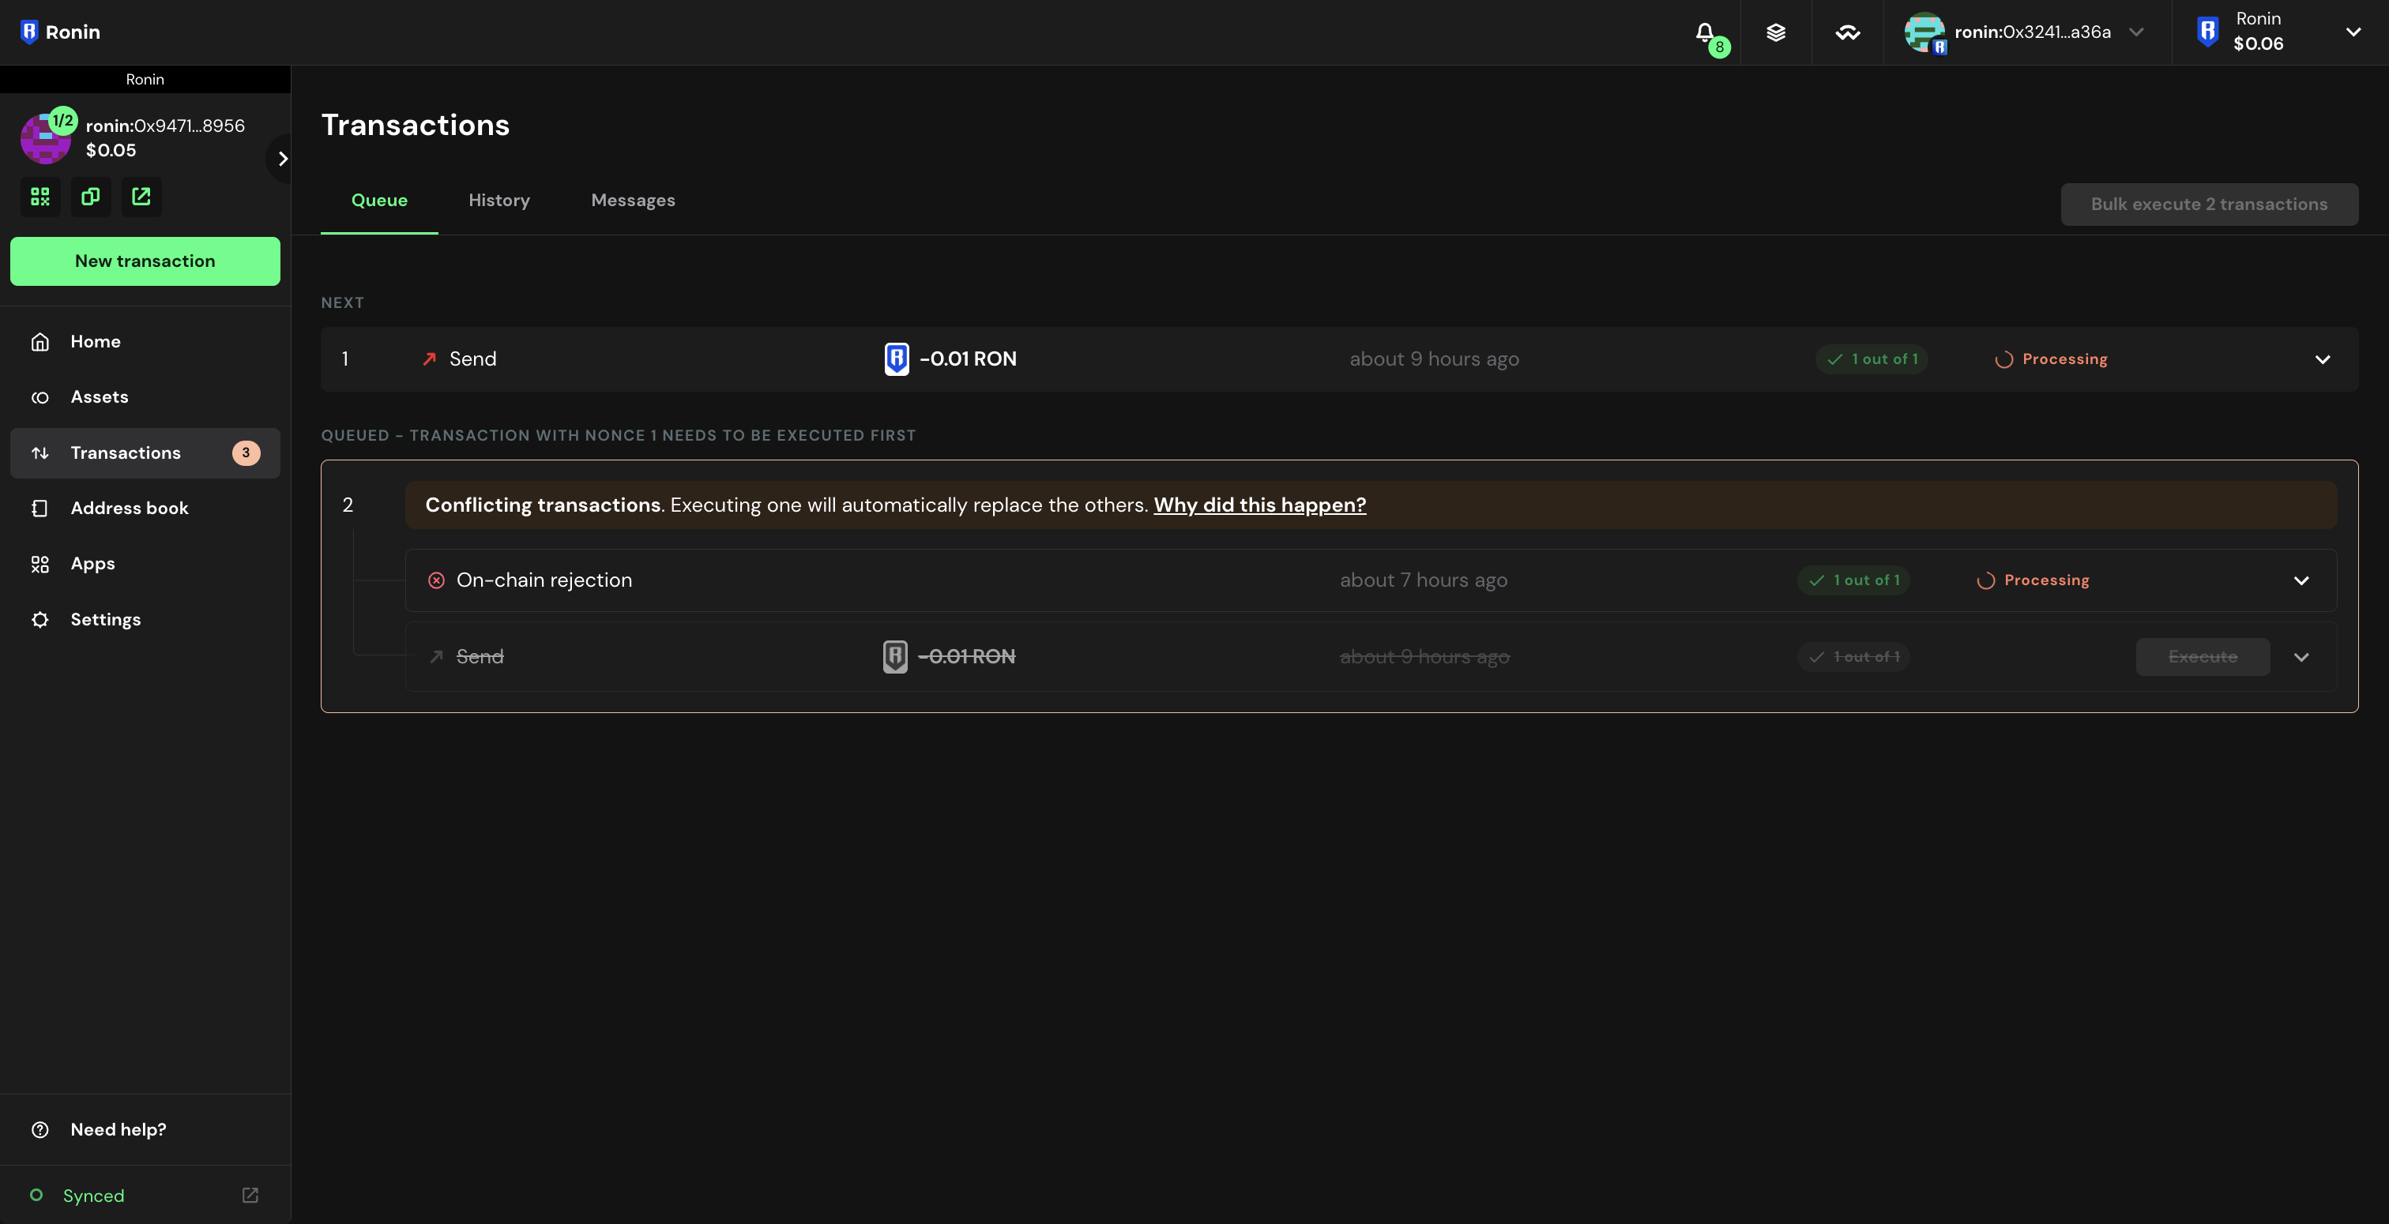This screenshot has width=2389, height=1224.
Task: Click the Settings gear icon
Action: 40,619
